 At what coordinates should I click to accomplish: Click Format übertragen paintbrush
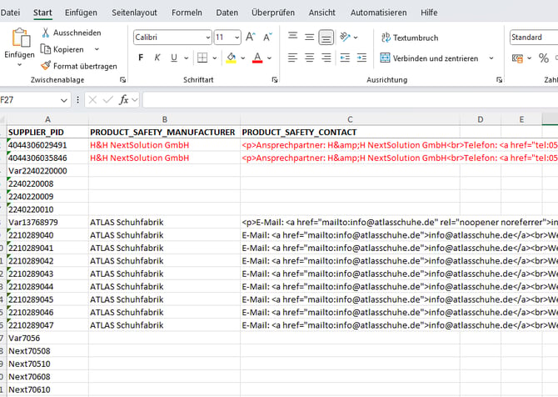click(x=46, y=66)
